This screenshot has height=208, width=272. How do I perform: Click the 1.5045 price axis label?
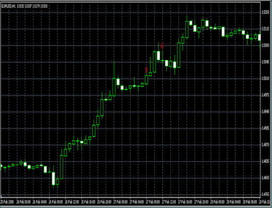pyautogui.click(x=265, y=62)
